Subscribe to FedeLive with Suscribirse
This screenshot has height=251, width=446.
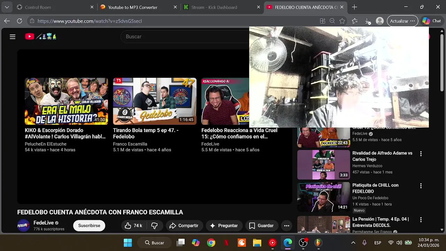89,226
